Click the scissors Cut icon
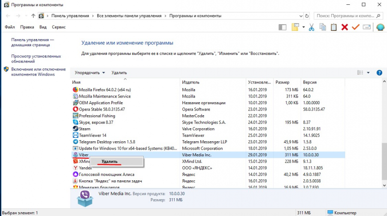Viewport: 387px width, 216px height. [x=312, y=27]
